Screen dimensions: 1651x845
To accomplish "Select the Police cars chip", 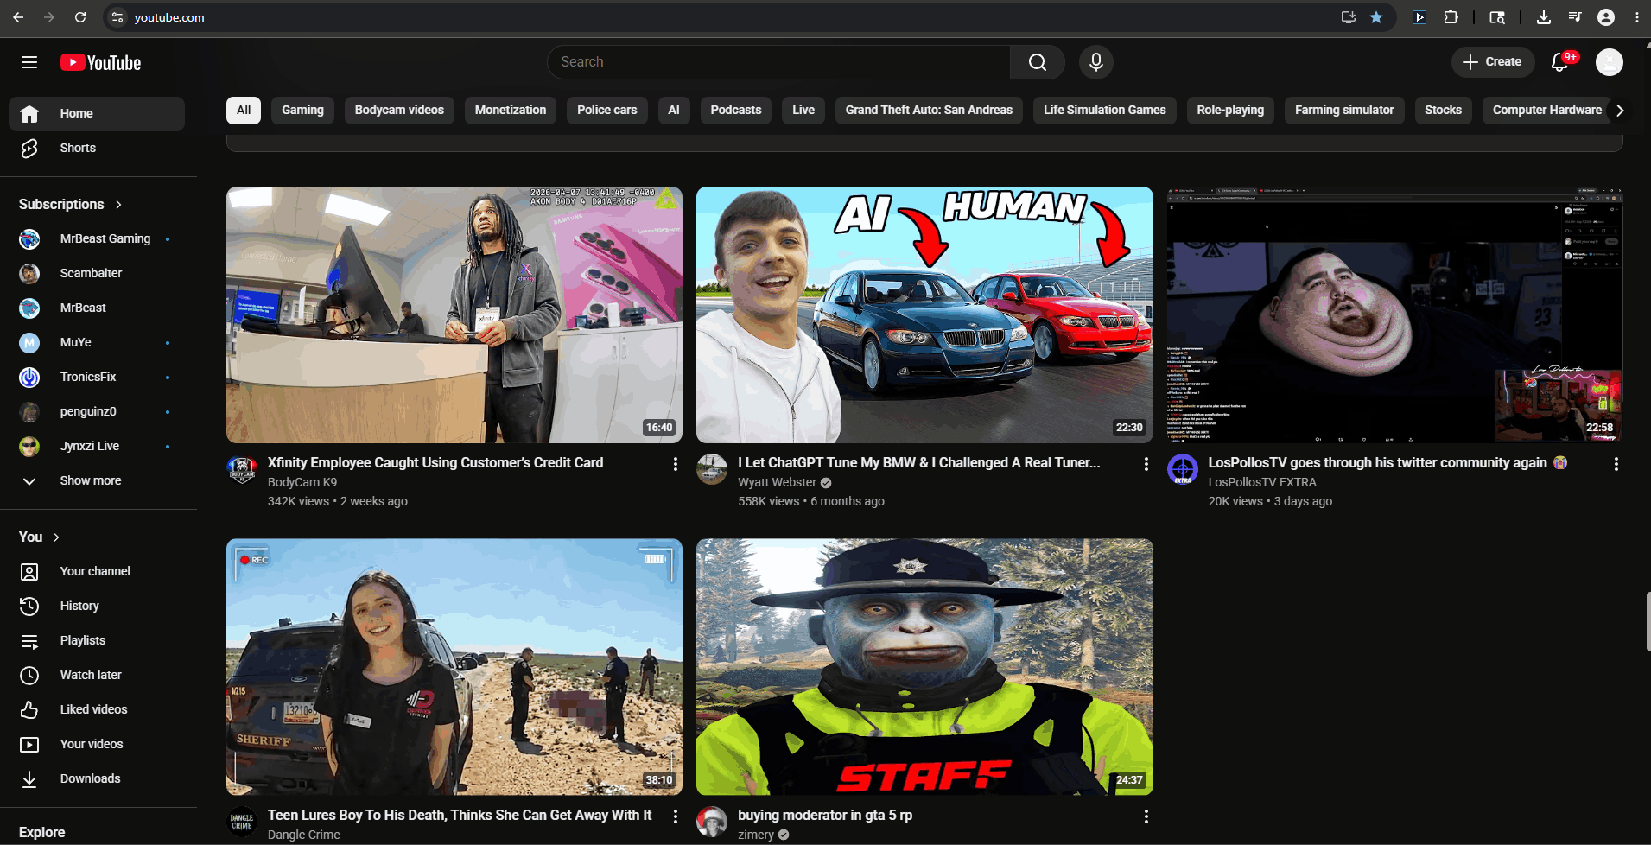I will [606, 111].
